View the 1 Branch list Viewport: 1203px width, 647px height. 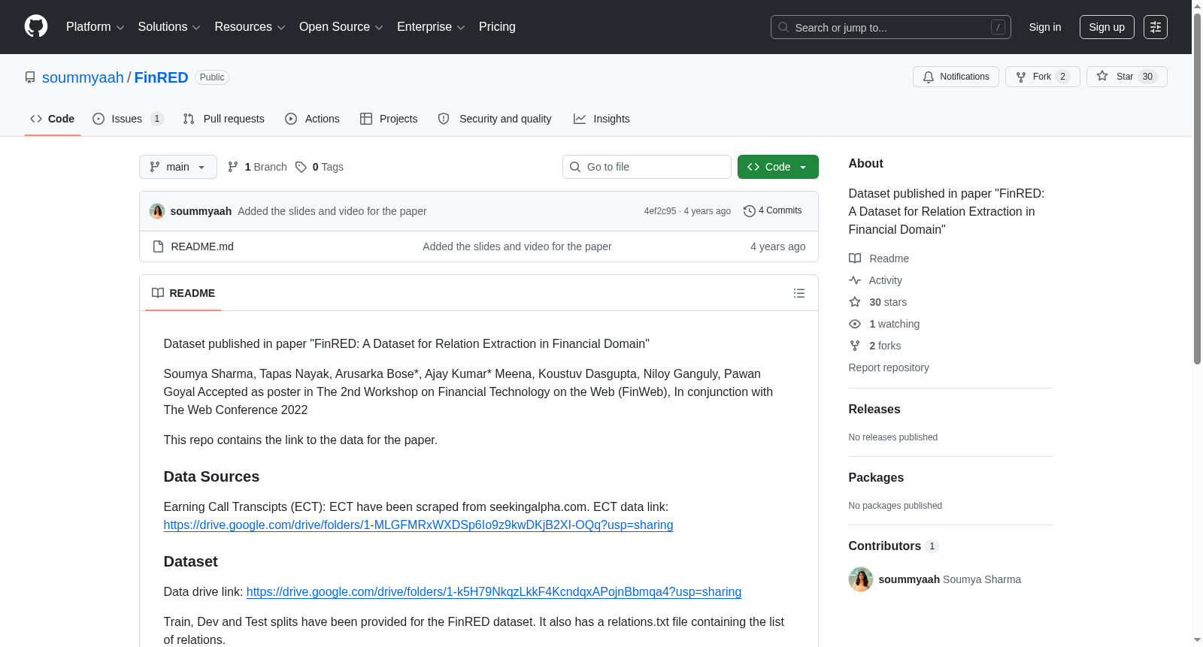point(257,167)
